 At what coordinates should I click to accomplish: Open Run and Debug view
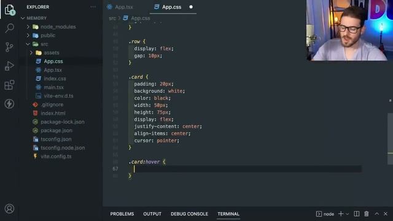(x=10, y=66)
